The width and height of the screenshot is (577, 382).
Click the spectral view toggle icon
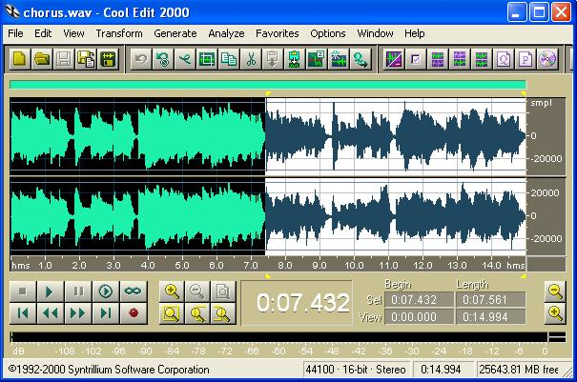(393, 59)
